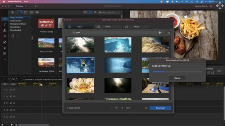Image resolution: width=225 pixels, height=126 pixels.
Task: Toggle video track 2 enable checkbox
Action: (x=11, y=103)
